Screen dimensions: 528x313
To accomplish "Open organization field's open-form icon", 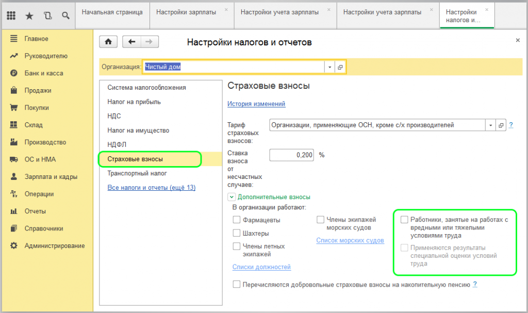I will (x=340, y=67).
